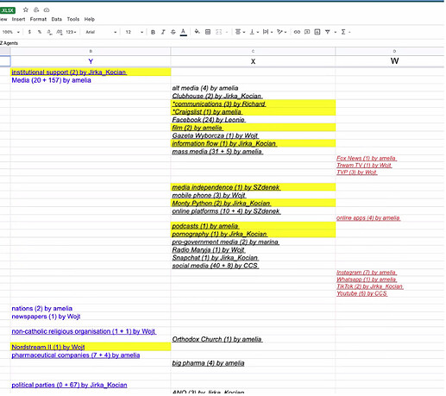
Task: Open 'Youtube (5) by CCS' link
Action: coord(361,293)
